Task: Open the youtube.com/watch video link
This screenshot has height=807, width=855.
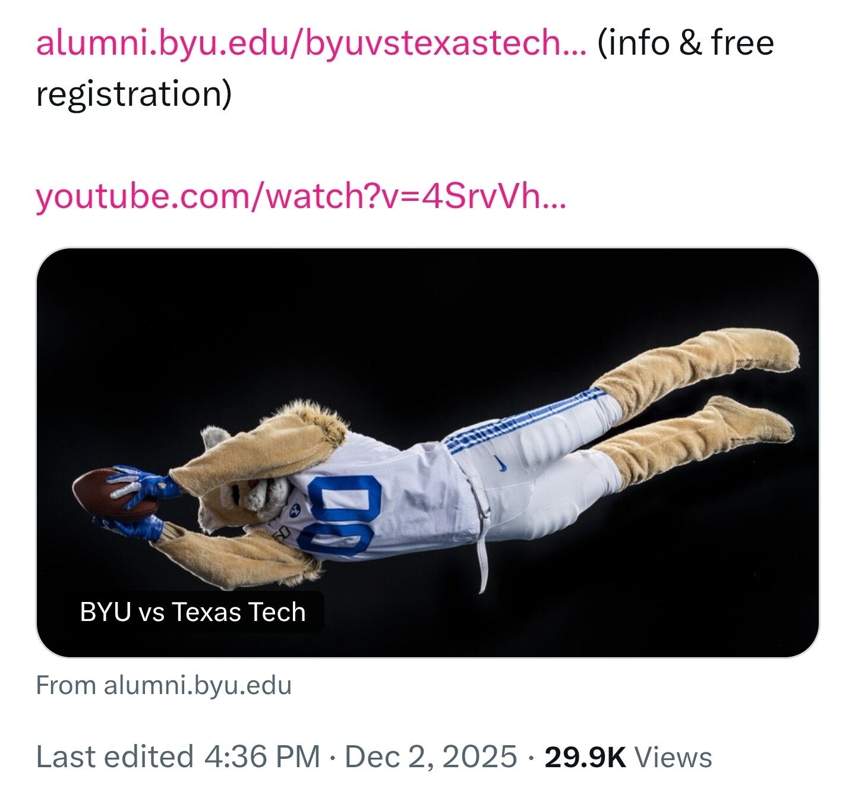Action: point(301,196)
